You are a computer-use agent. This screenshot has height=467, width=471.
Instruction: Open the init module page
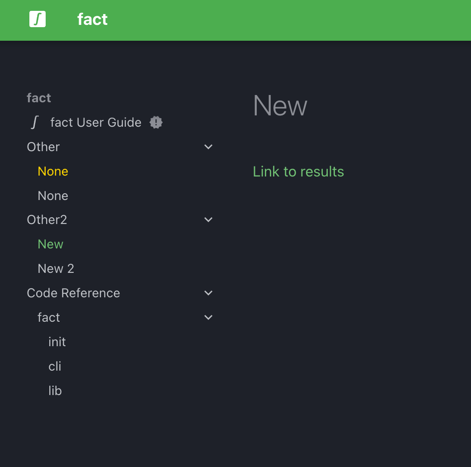(x=57, y=342)
